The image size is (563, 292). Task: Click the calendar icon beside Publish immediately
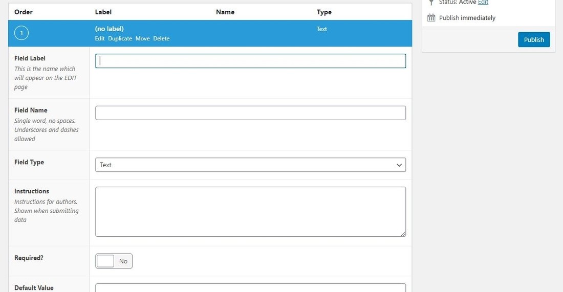pos(431,17)
